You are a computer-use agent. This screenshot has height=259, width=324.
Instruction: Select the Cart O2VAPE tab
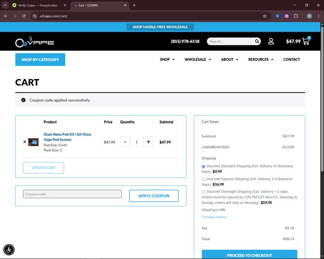tap(100, 6)
